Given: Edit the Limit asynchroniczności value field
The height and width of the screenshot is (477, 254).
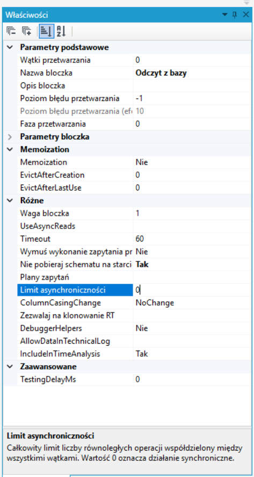Looking at the screenshot, I should pyautogui.click(x=192, y=290).
